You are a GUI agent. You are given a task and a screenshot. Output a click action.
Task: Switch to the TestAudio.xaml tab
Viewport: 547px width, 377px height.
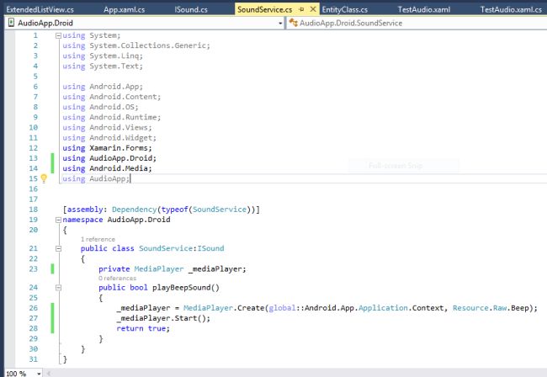[x=424, y=9]
